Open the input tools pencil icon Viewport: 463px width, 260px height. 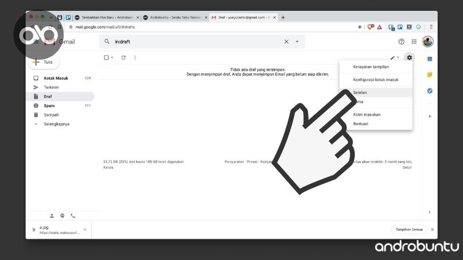point(392,57)
